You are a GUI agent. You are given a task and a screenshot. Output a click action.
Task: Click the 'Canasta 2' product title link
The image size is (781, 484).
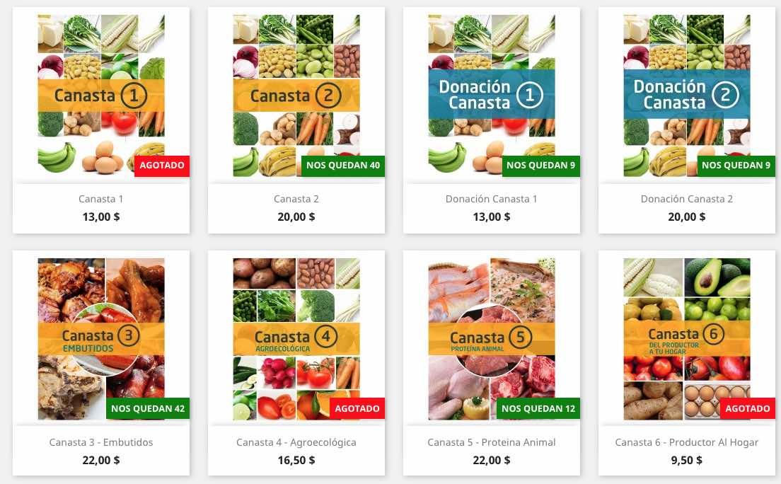pos(296,199)
